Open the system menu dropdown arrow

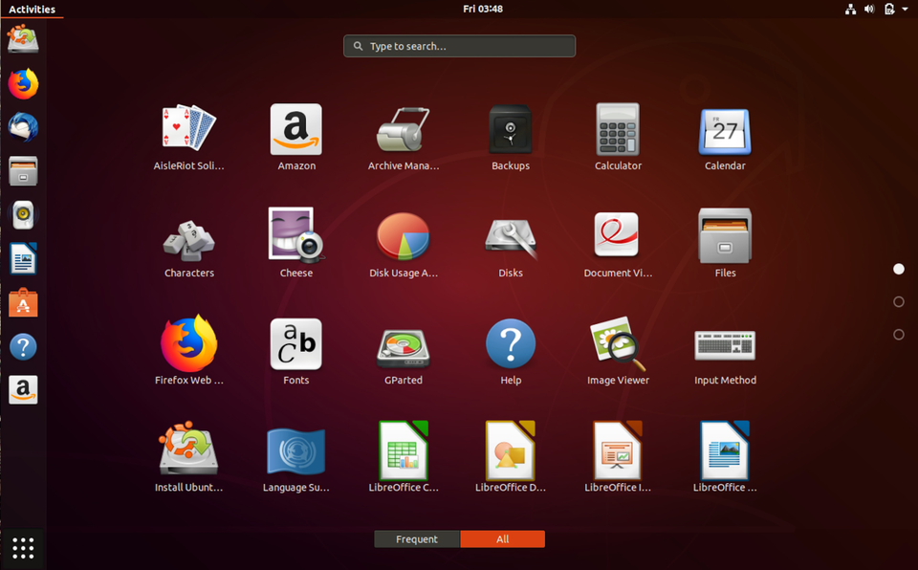[x=907, y=9]
